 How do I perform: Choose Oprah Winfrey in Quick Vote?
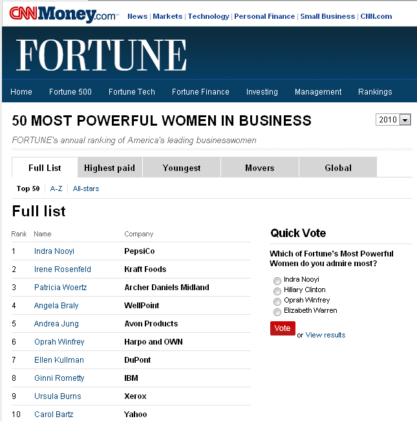277,302
